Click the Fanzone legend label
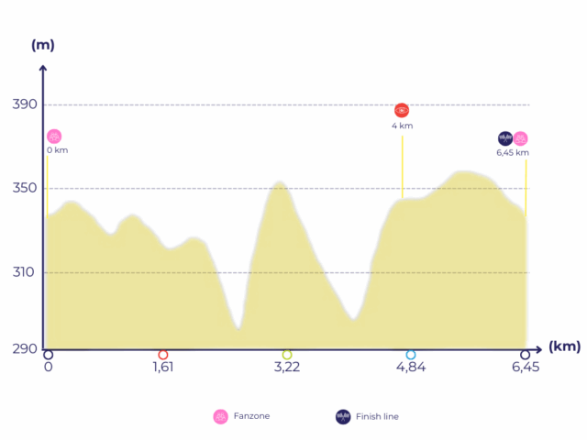 click(x=252, y=416)
